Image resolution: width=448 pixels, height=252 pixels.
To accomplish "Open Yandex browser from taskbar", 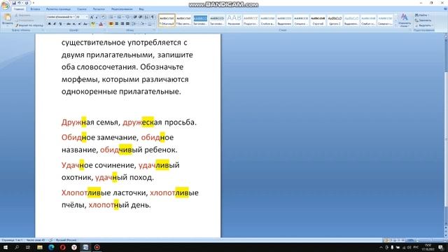I will pos(74,247).
